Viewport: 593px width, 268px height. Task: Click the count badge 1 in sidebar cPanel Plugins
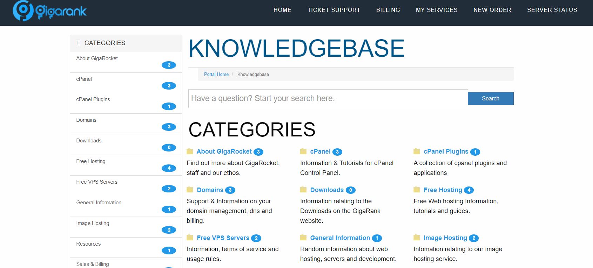(169, 106)
